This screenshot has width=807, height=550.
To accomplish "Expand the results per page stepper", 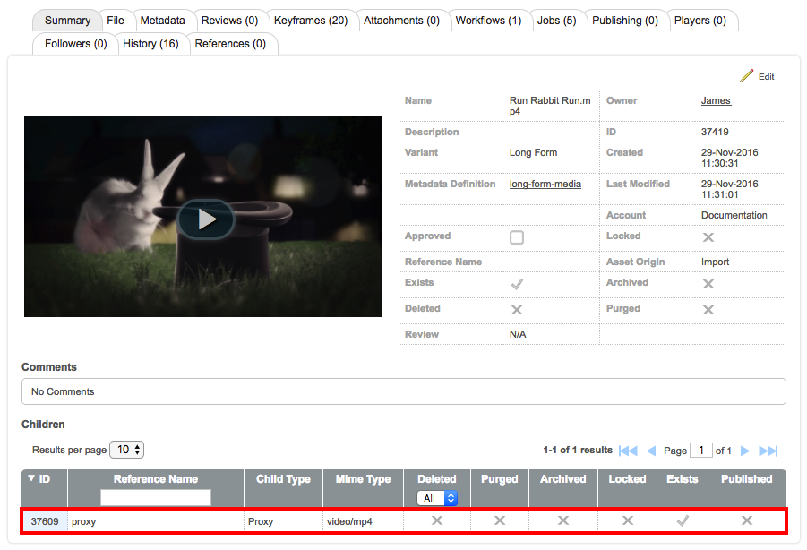I will 137,450.
